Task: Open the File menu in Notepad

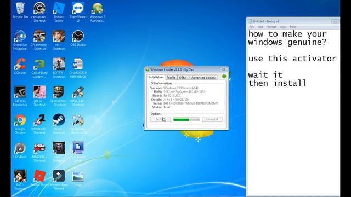Action: click(252, 27)
